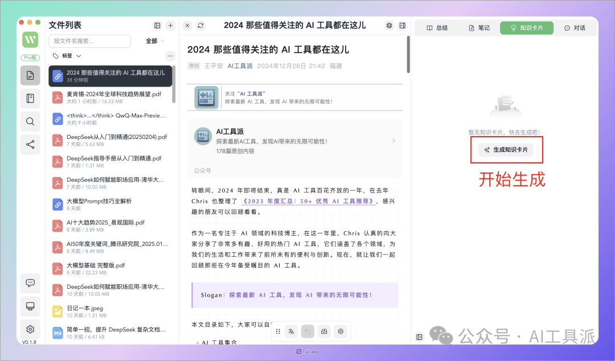
Task: Open the 全部 filter dropdown
Action: (x=155, y=41)
